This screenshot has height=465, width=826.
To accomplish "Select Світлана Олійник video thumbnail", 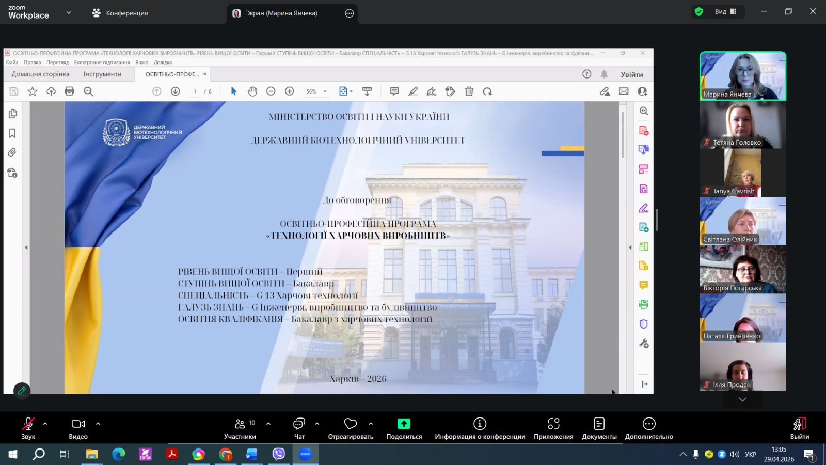I will pyautogui.click(x=743, y=221).
